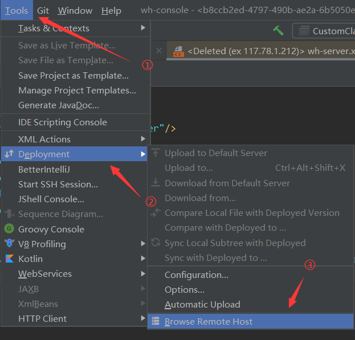Select the Deployment menu entry
Image resolution: width=355 pixels, height=340 pixels.
click(x=74, y=154)
